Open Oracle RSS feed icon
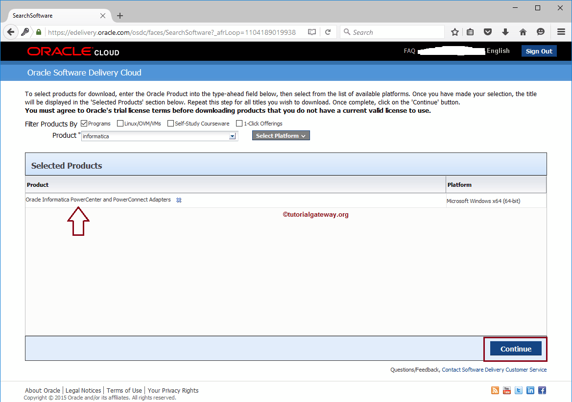Screen dimensions: 572x402 point(495,390)
